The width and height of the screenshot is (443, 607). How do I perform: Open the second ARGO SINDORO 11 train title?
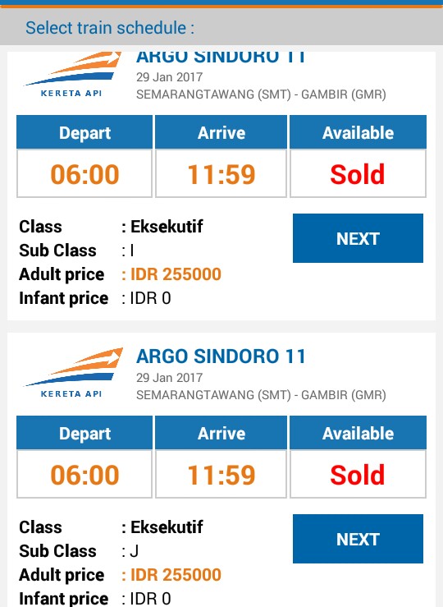(221, 356)
